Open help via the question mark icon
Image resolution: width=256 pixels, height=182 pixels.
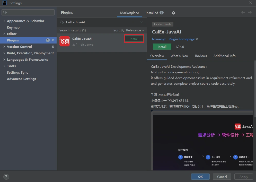tap(6, 177)
